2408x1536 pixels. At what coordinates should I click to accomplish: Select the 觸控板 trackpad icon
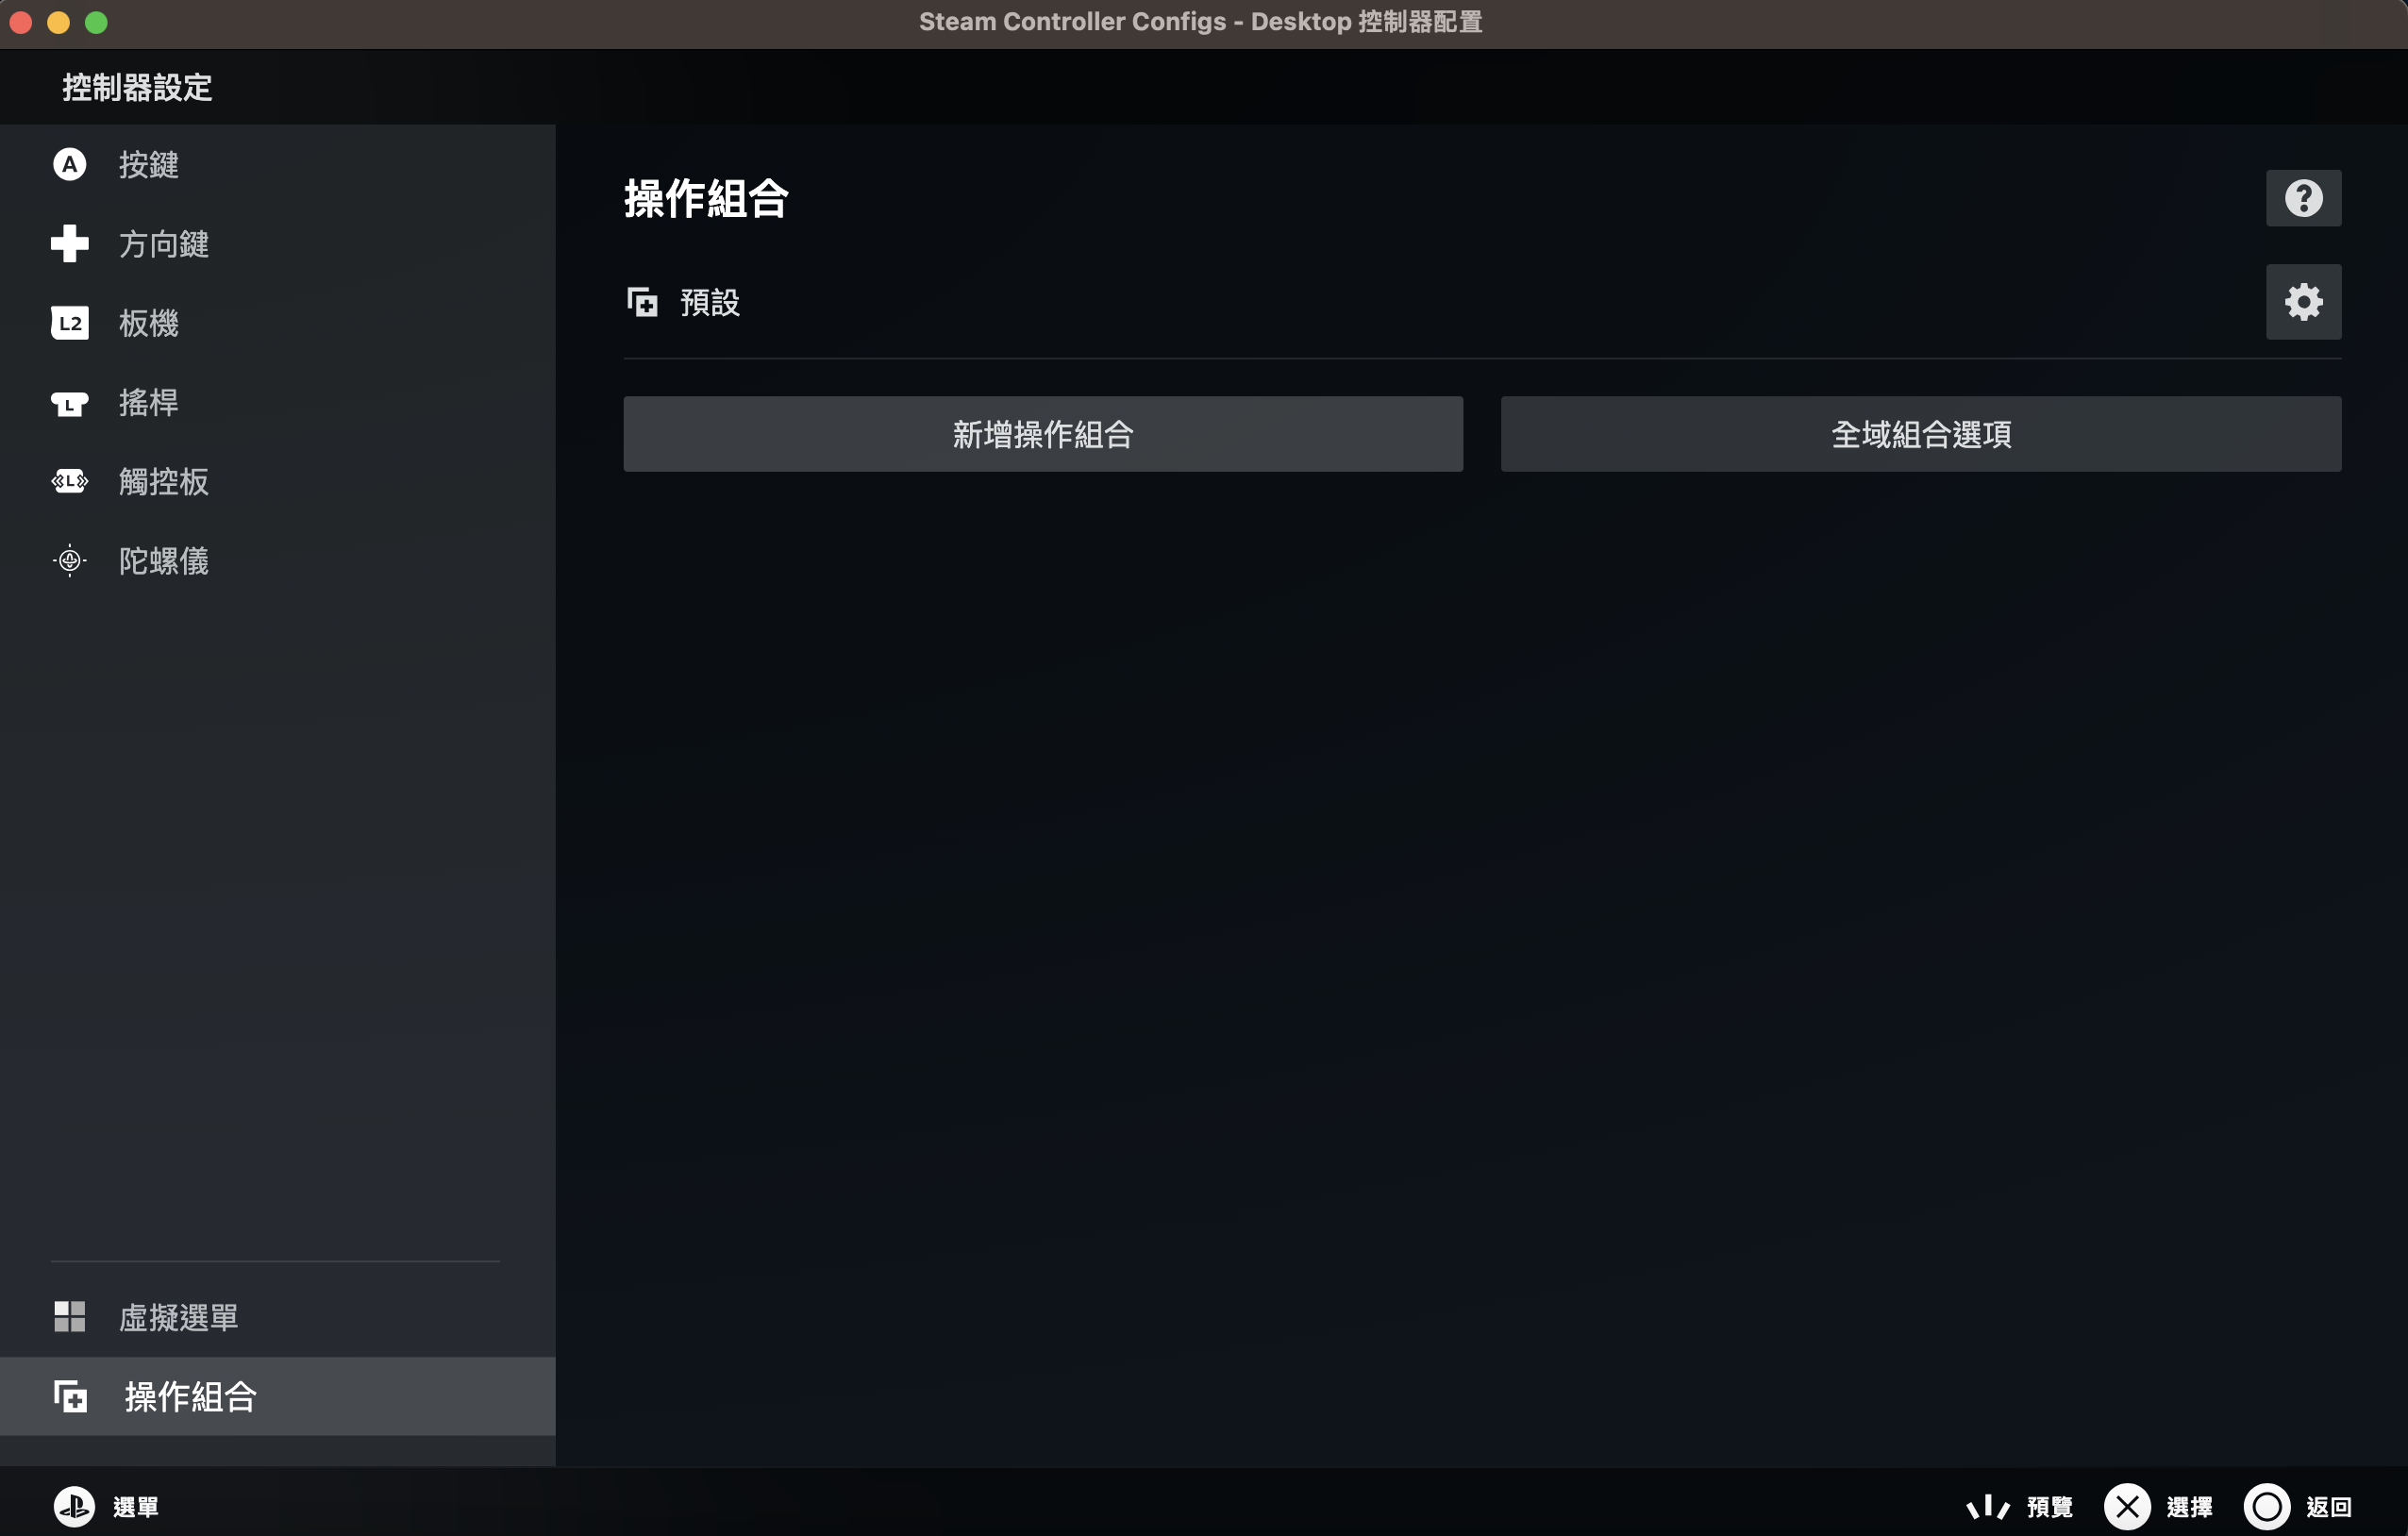(69, 482)
